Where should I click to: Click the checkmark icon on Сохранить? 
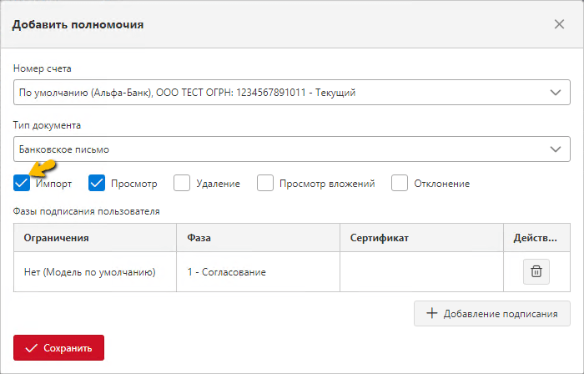(x=32, y=348)
